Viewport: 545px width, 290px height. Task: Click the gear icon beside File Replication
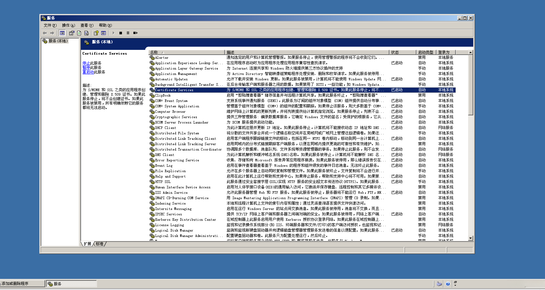click(x=152, y=171)
